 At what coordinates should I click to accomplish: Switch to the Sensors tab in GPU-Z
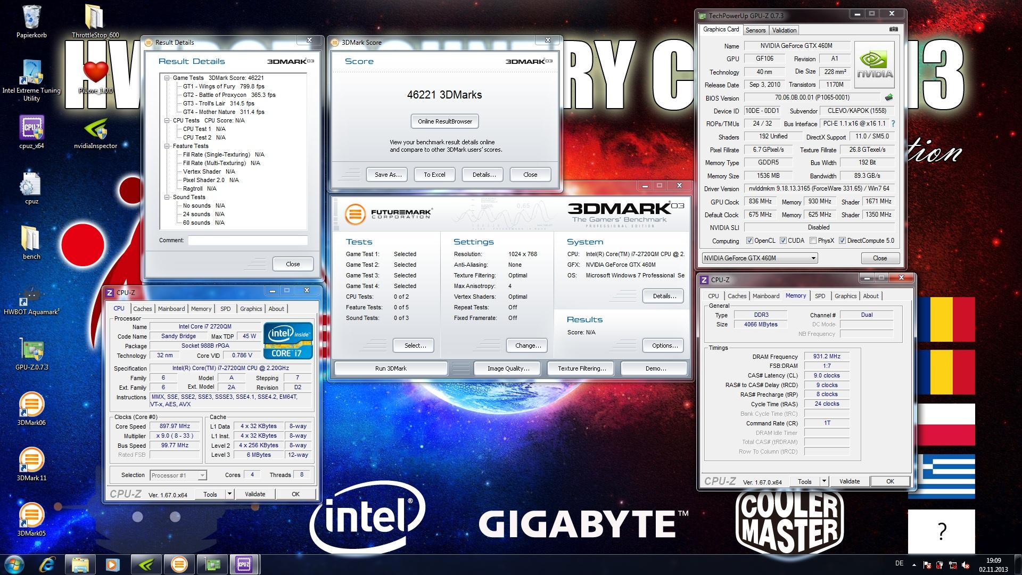tap(755, 30)
